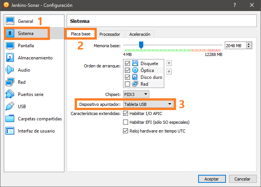This screenshot has width=261, height=187.
Task: Open Carpetas compartidas folder icon
Action: tap(10, 119)
